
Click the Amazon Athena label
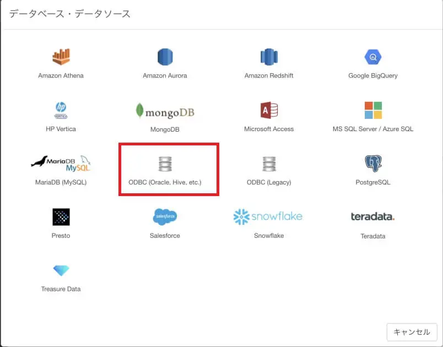pos(61,75)
